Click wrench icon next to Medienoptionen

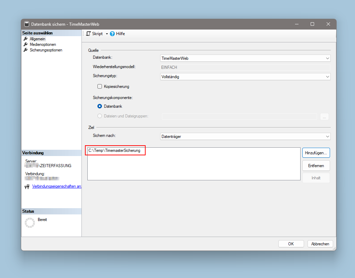point(25,44)
